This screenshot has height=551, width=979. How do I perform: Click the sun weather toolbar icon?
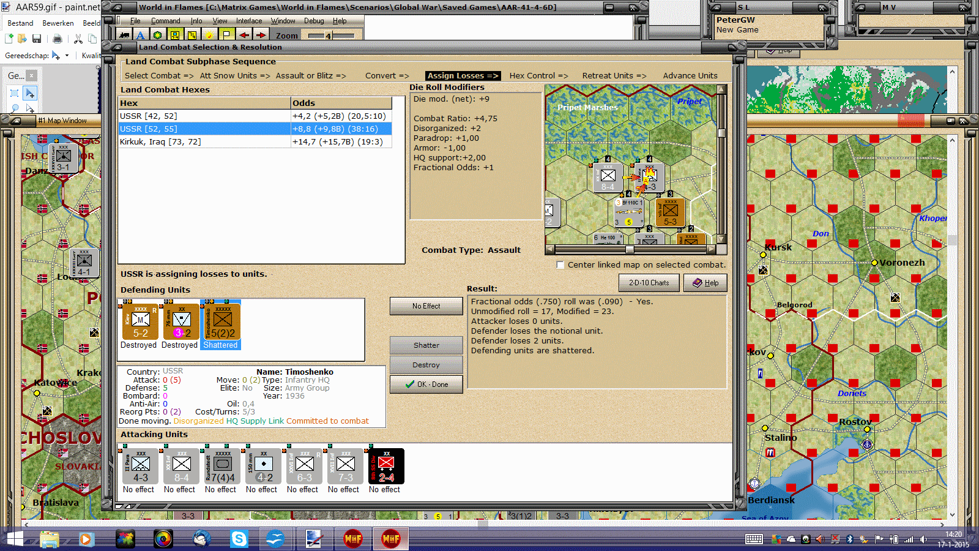(209, 36)
